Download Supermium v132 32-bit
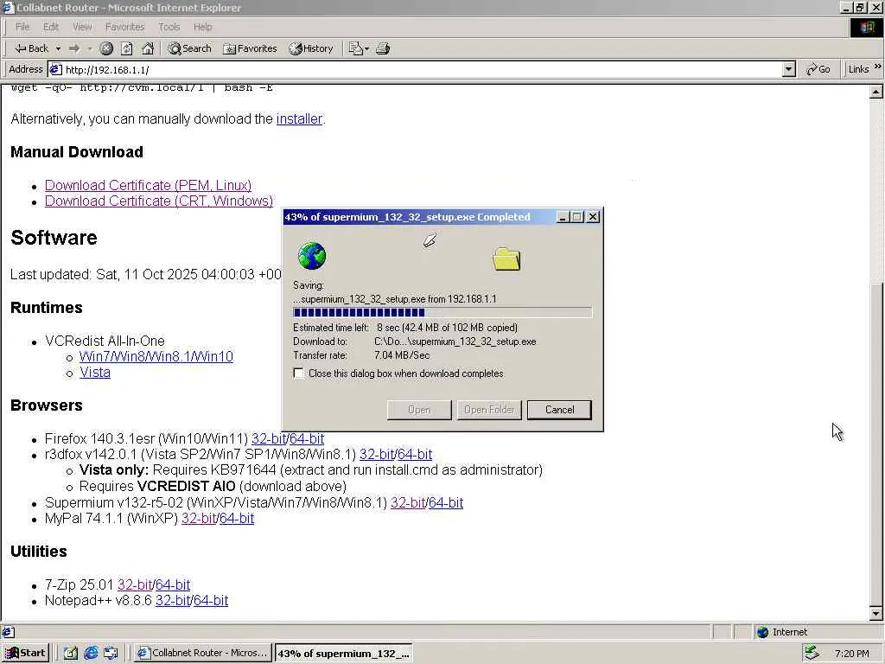This screenshot has height=664, width=885. [408, 503]
